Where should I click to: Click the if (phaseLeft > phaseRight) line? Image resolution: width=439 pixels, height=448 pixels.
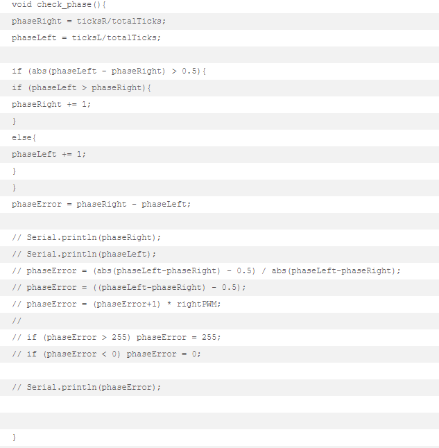click(x=81, y=87)
